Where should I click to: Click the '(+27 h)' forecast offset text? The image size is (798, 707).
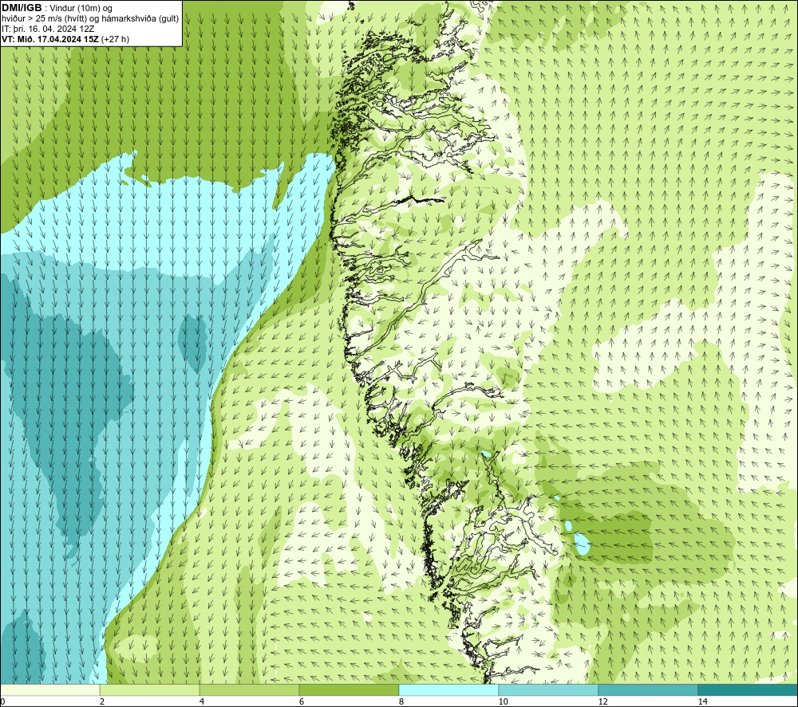point(116,39)
